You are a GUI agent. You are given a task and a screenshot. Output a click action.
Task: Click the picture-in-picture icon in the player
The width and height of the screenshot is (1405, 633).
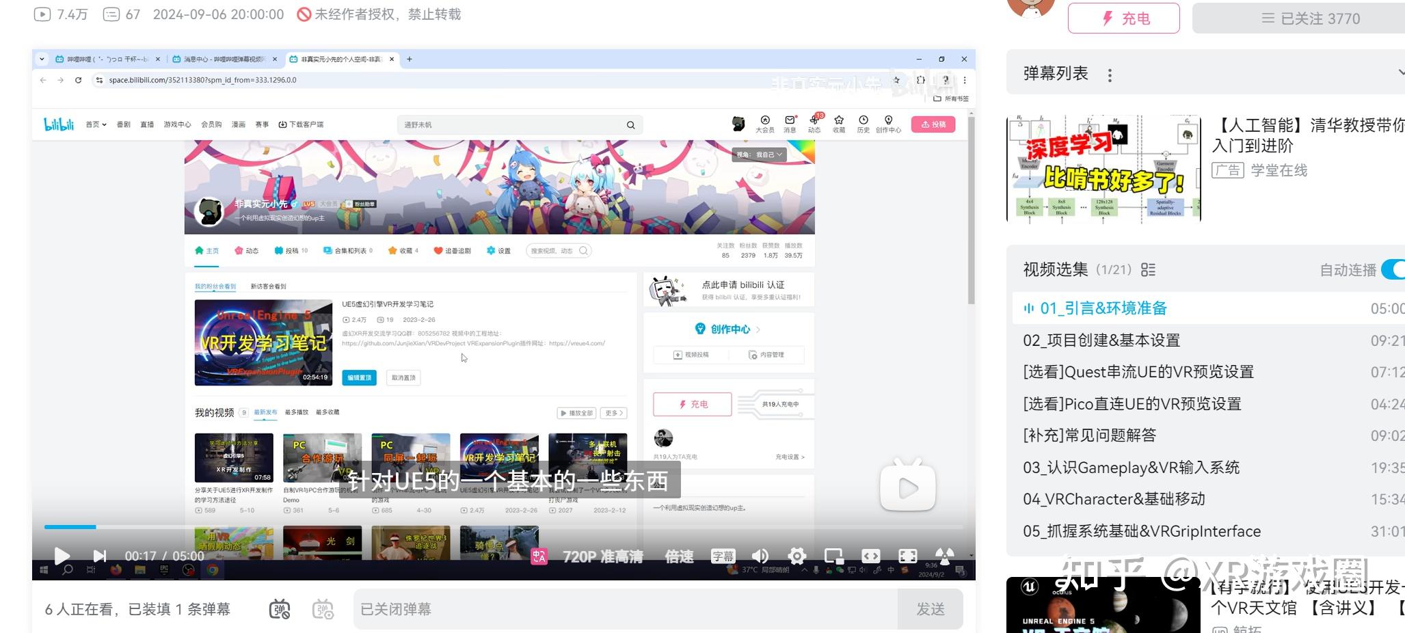833,556
